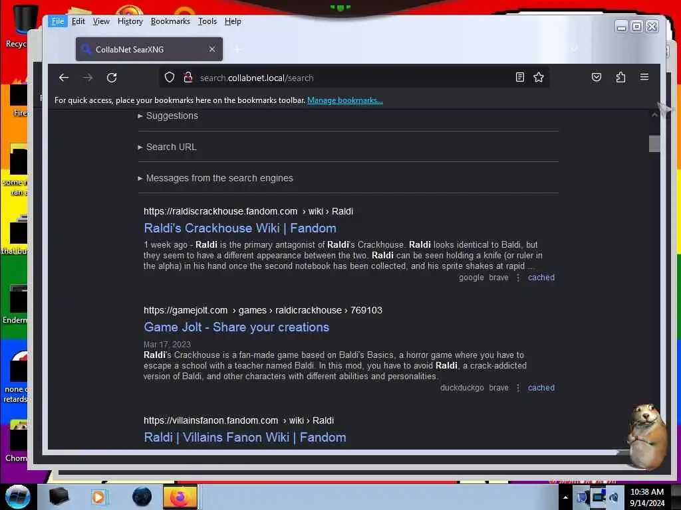This screenshot has height=510, width=681.
Task: Click the Manage bookmarks link
Action: 345,100
